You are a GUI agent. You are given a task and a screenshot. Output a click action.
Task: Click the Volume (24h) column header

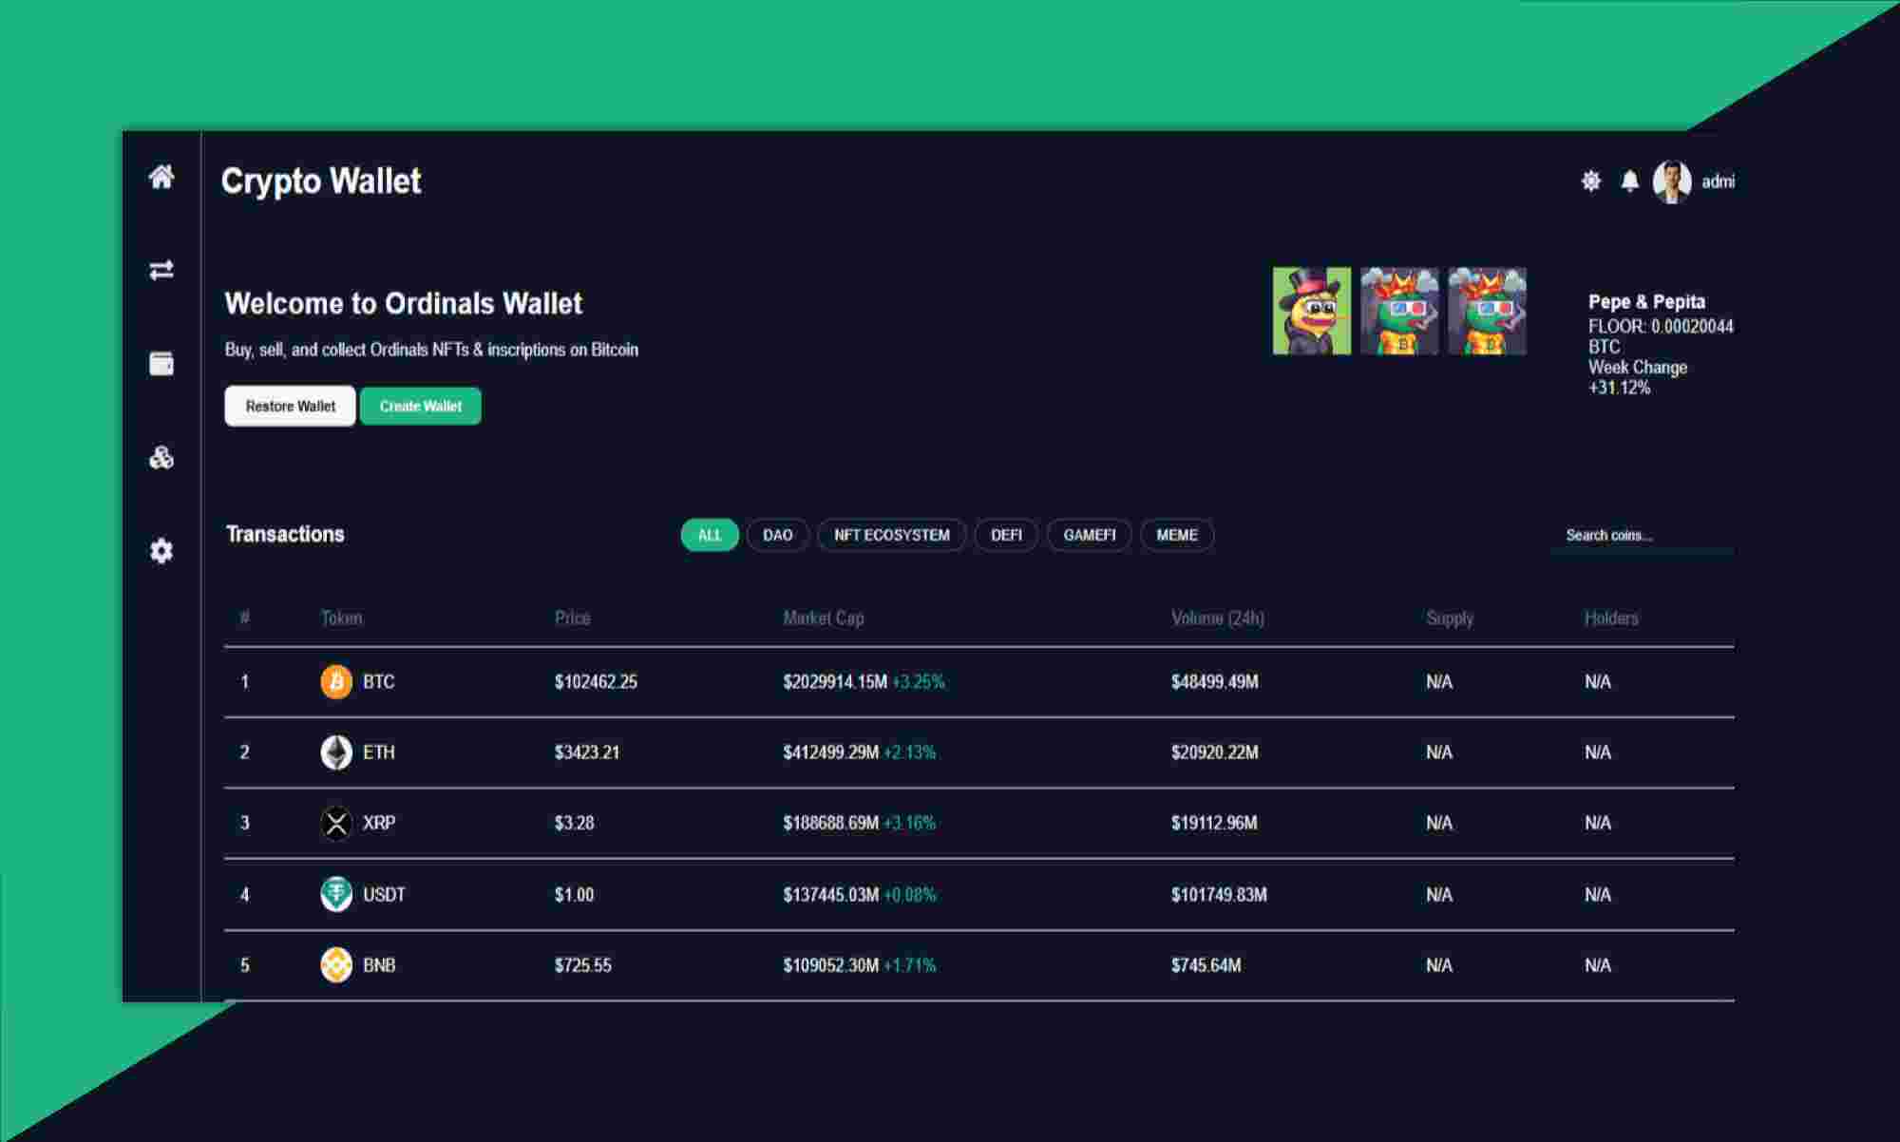(x=1218, y=618)
